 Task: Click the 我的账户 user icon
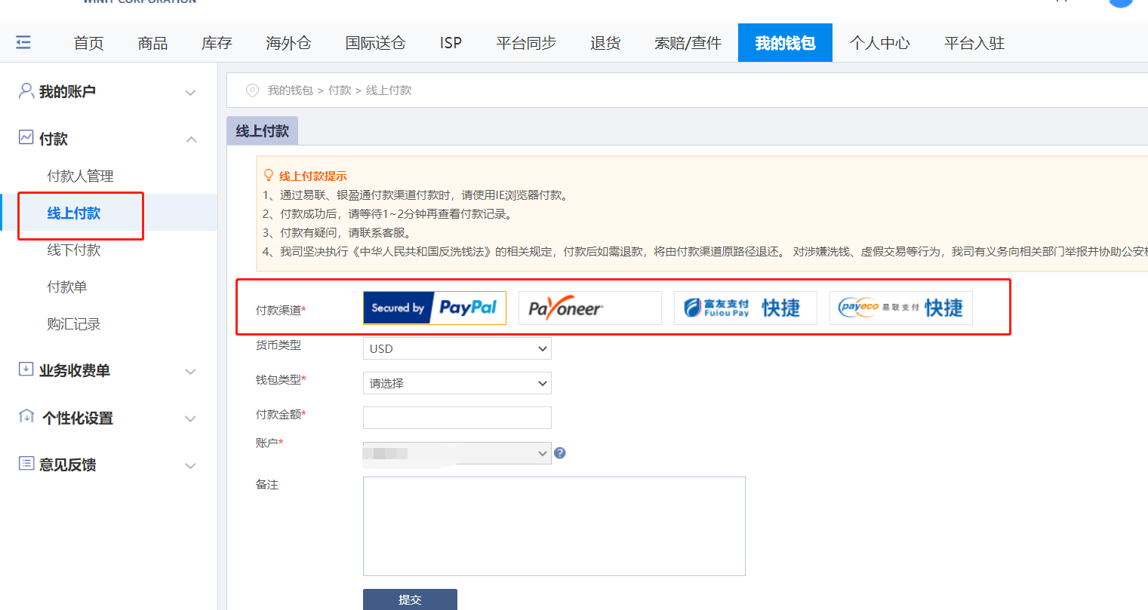point(26,91)
